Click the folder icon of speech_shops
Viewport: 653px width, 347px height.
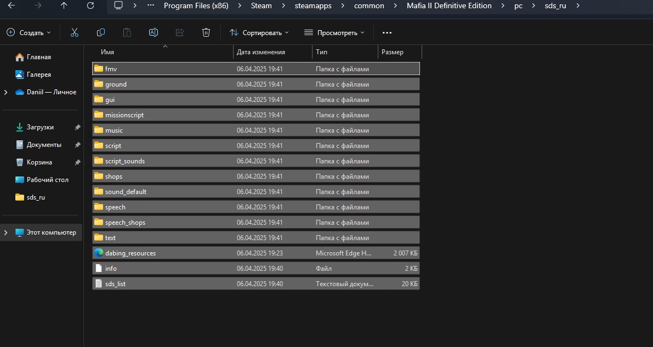99,222
